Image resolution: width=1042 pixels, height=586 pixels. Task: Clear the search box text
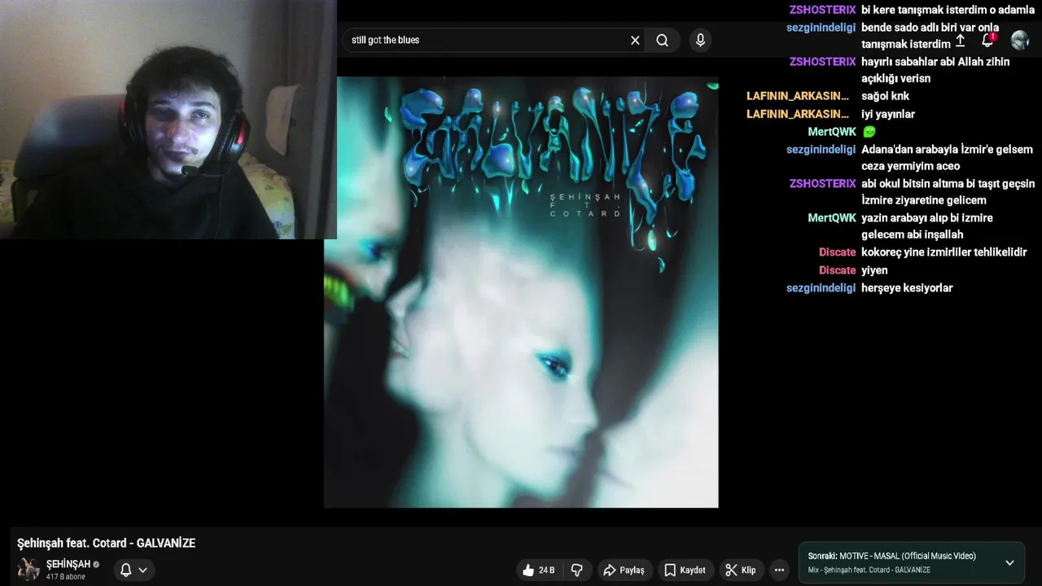click(x=635, y=40)
